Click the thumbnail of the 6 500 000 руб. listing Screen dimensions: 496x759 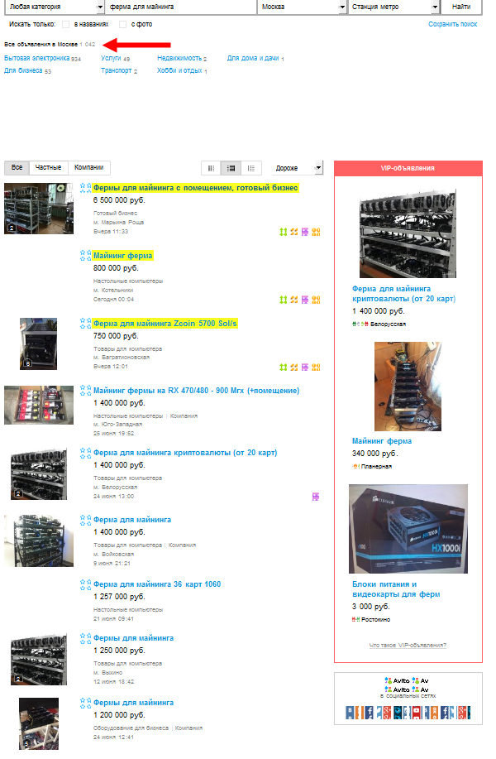pos(39,209)
